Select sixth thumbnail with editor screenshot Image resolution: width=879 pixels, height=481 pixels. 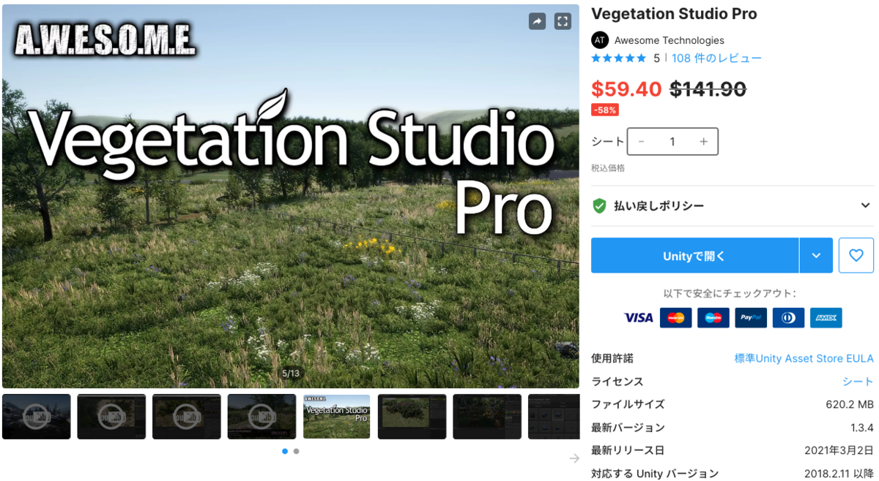pos(412,417)
